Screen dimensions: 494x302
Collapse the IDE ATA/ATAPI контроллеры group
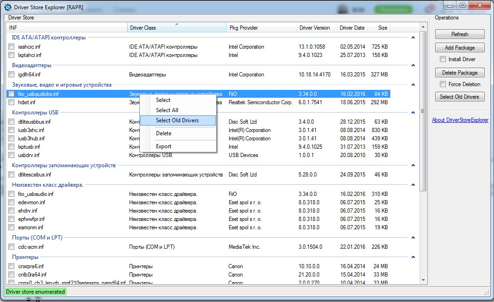[413, 38]
